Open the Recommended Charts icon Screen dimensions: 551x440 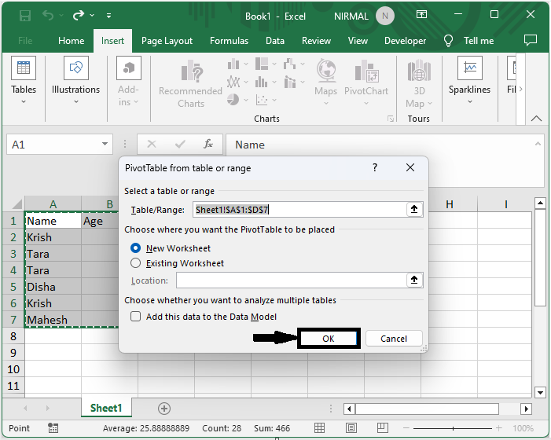[190, 83]
